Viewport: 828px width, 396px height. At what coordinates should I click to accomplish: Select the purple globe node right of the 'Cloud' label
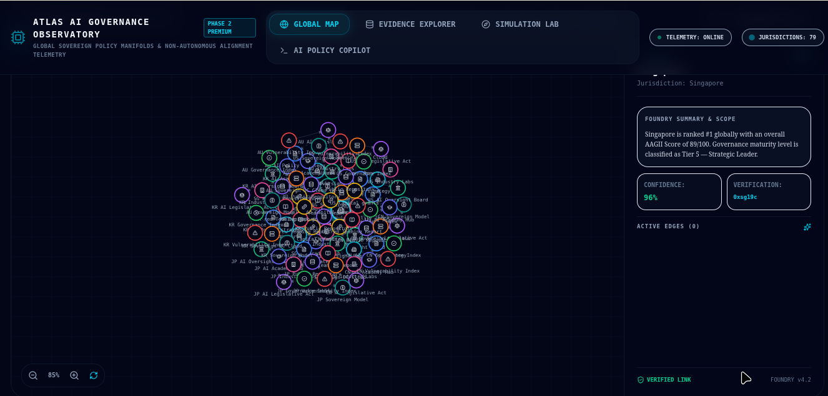click(381, 149)
